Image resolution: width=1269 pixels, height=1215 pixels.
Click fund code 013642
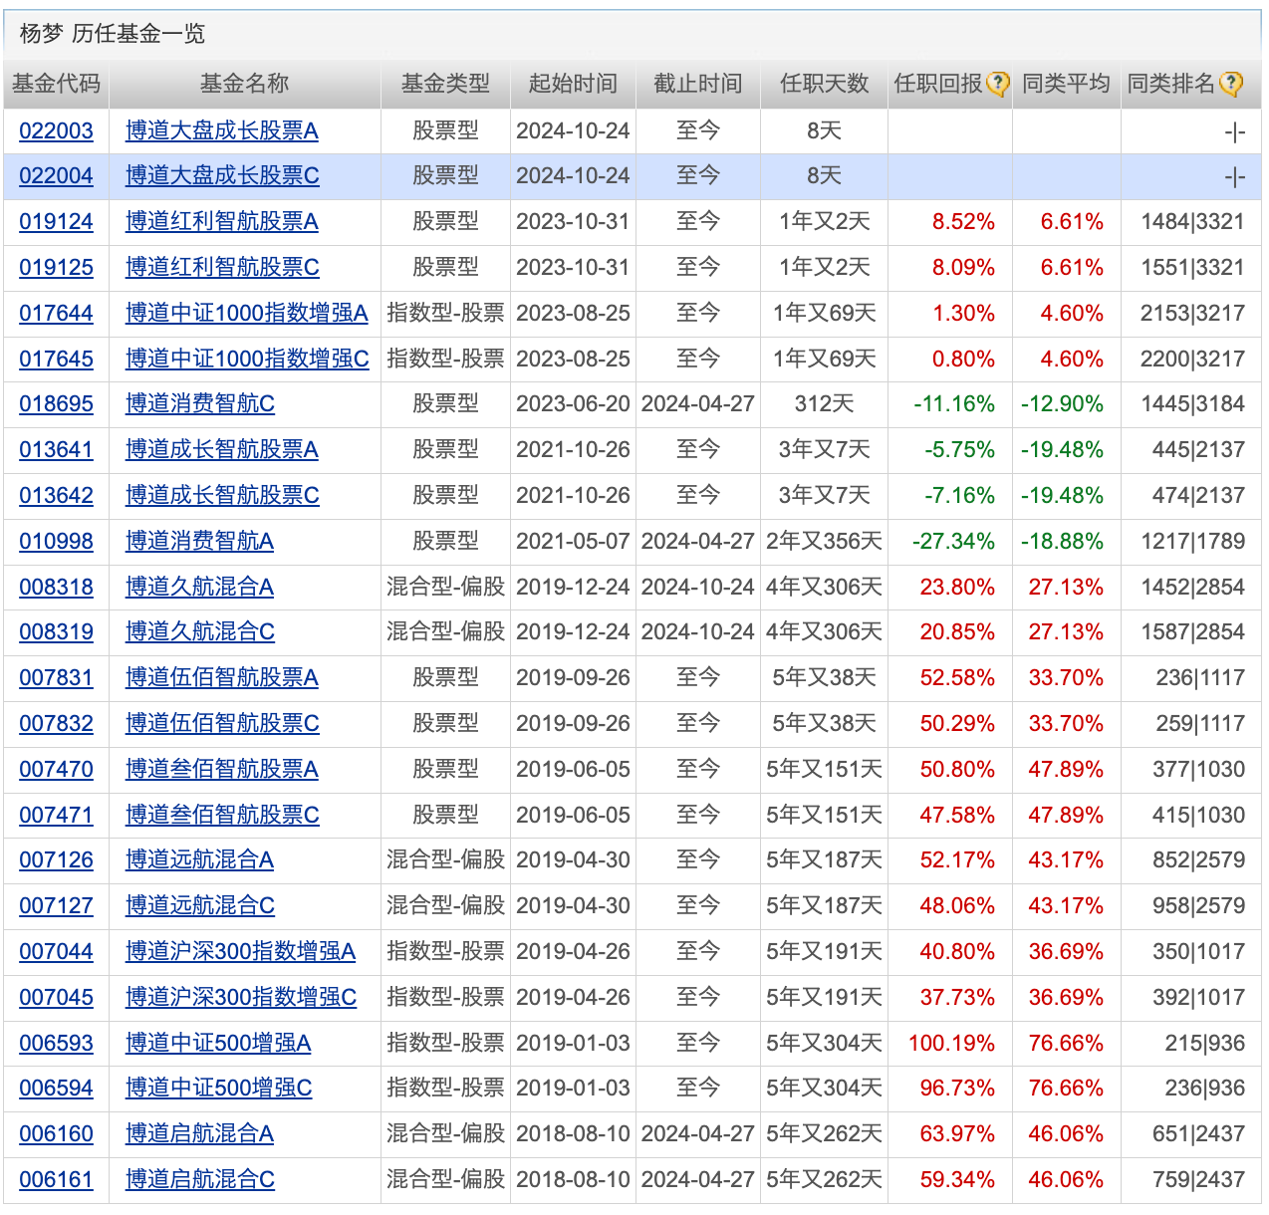(x=56, y=496)
